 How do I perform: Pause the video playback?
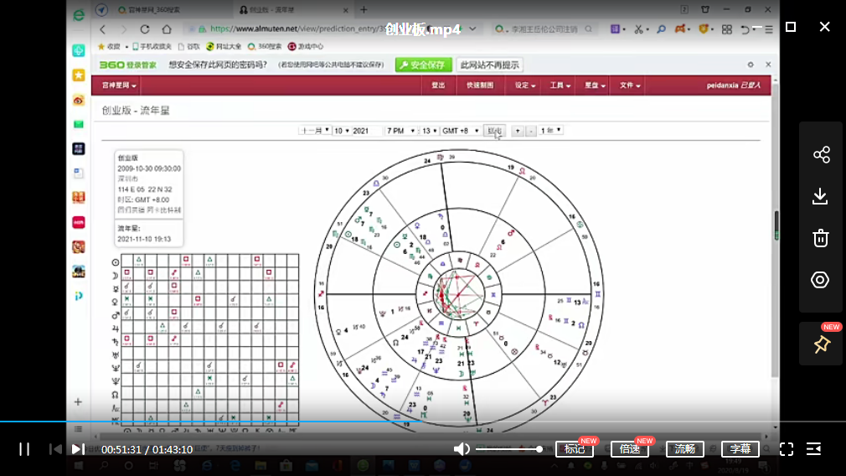[x=24, y=449]
